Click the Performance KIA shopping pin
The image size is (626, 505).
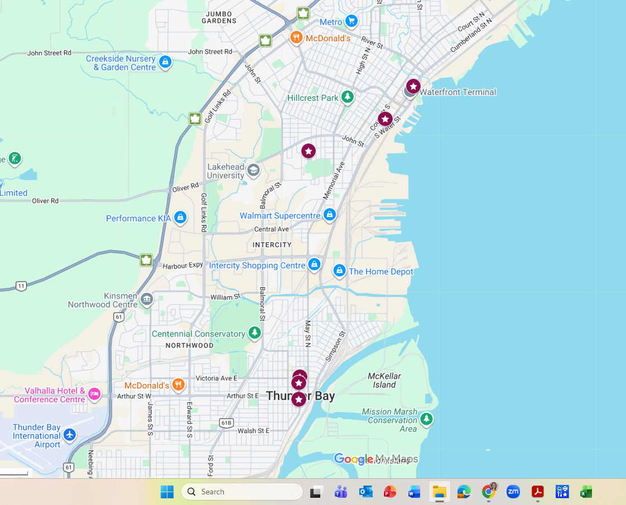[x=180, y=218]
